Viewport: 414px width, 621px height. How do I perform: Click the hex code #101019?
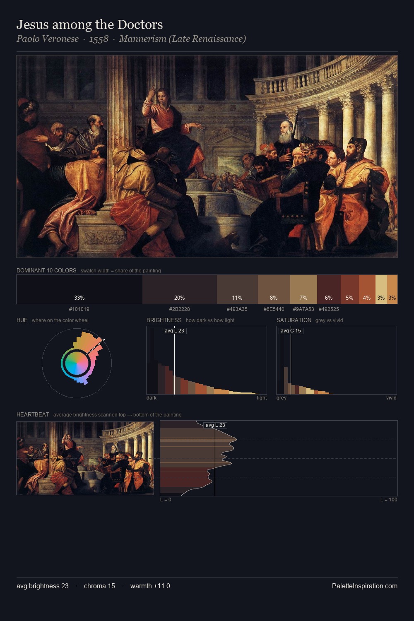(79, 309)
